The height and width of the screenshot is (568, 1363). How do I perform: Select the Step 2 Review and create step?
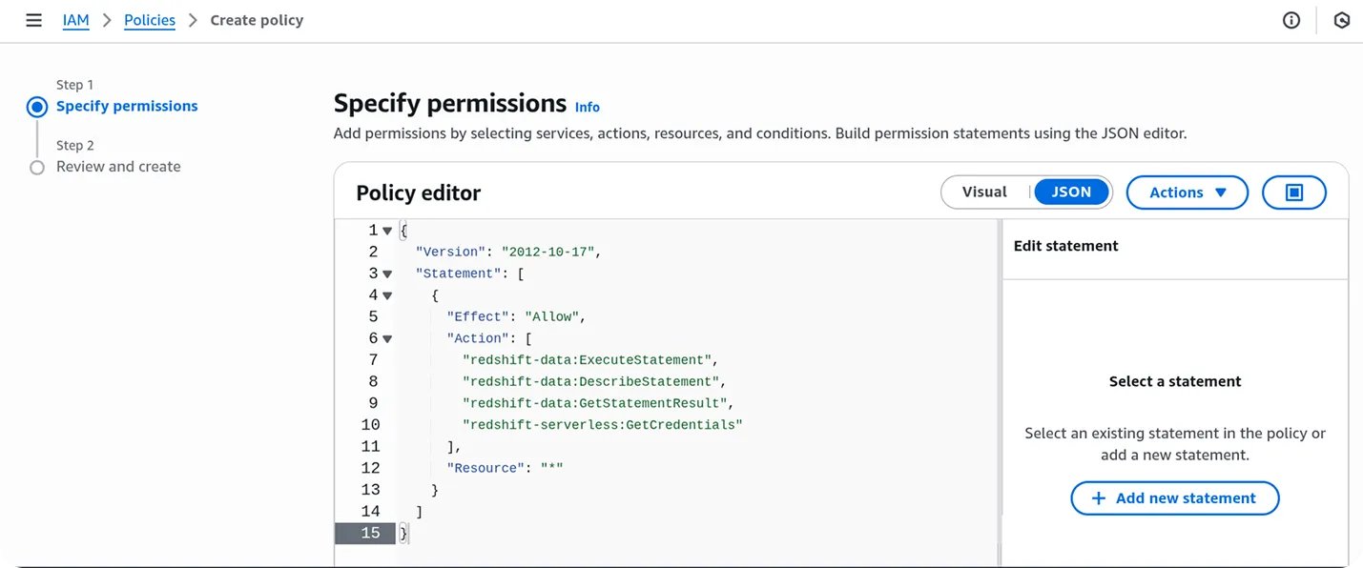[36, 166]
